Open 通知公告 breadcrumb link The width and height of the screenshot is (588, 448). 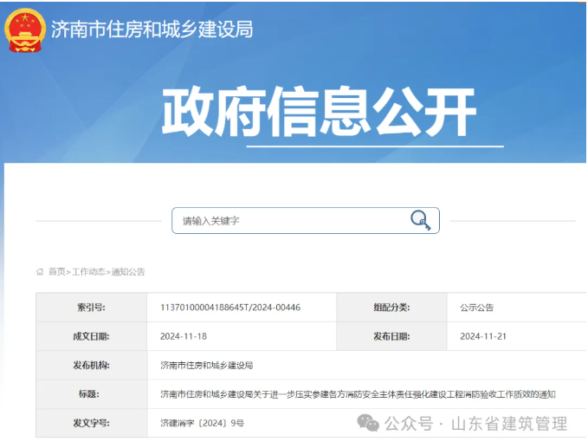click(x=128, y=272)
